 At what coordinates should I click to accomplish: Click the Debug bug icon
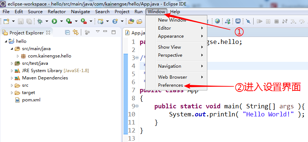tap(40, 21)
